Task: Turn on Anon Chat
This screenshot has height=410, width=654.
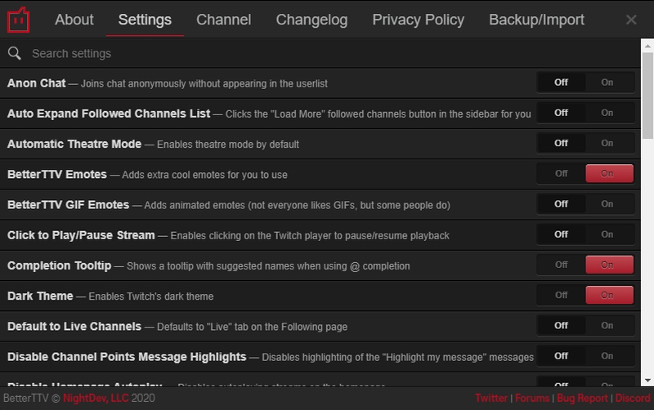Action: pyautogui.click(x=607, y=82)
